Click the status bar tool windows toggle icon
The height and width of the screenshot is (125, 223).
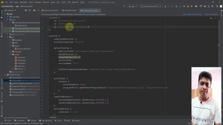coord(2,124)
